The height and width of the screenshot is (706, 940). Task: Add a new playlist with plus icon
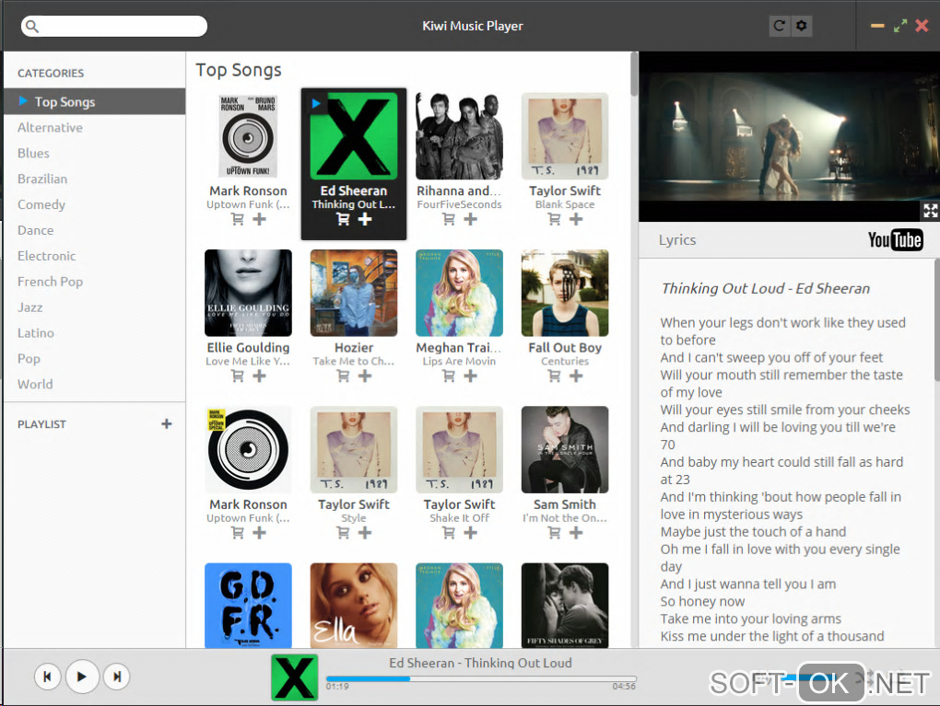(x=167, y=424)
